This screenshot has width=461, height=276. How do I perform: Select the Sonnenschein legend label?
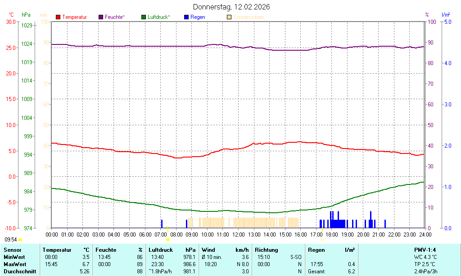249,17
